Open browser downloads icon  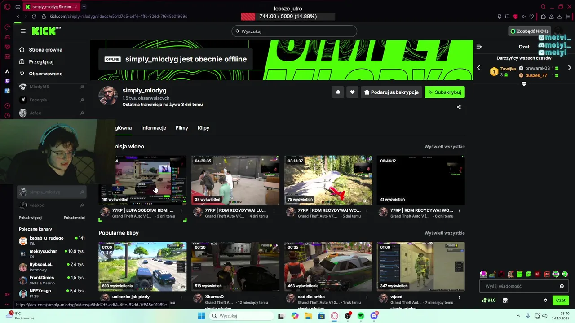coord(559,17)
